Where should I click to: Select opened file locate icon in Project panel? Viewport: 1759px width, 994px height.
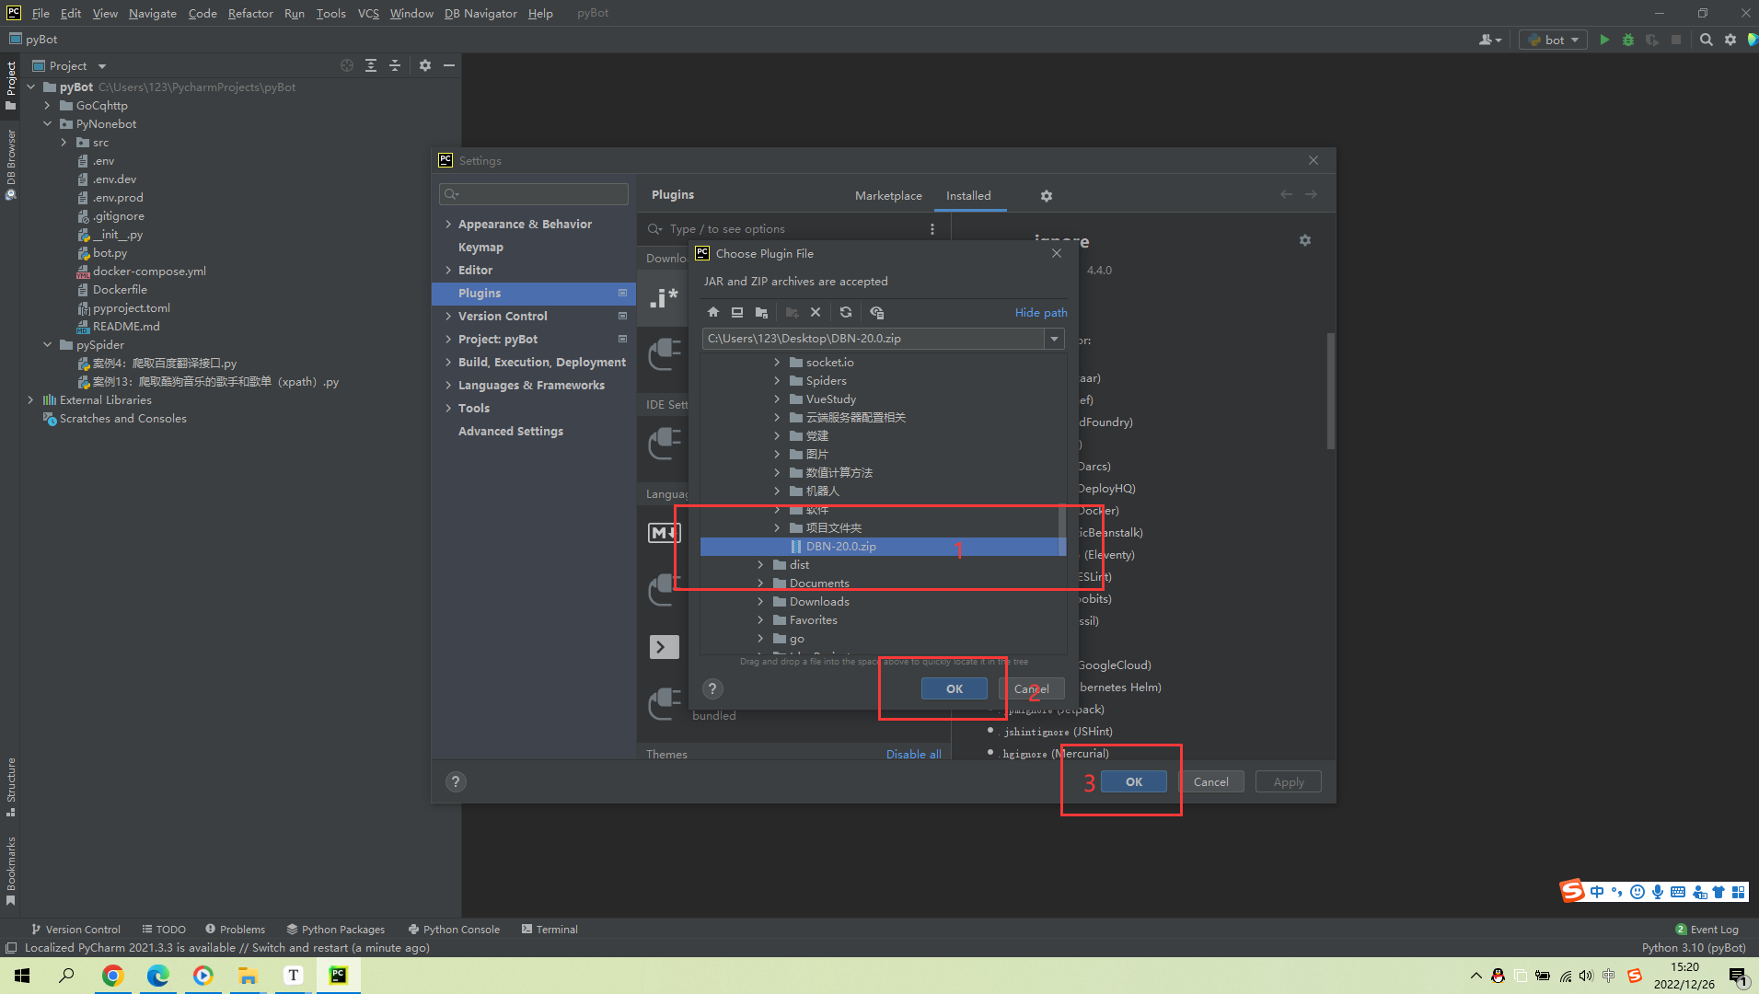(347, 65)
